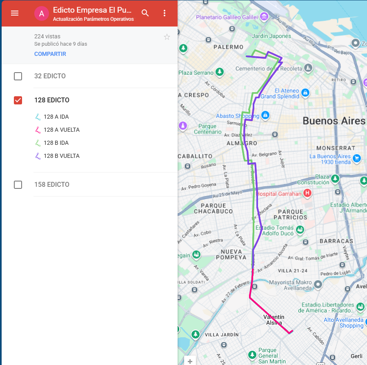367x365 pixels.
Task: Click the Hospital Garrahan marker
Action: [x=307, y=193]
